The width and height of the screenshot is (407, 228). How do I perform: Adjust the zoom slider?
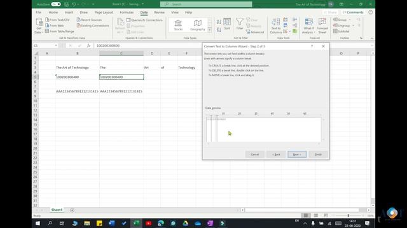pyautogui.click(x=348, y=215)
